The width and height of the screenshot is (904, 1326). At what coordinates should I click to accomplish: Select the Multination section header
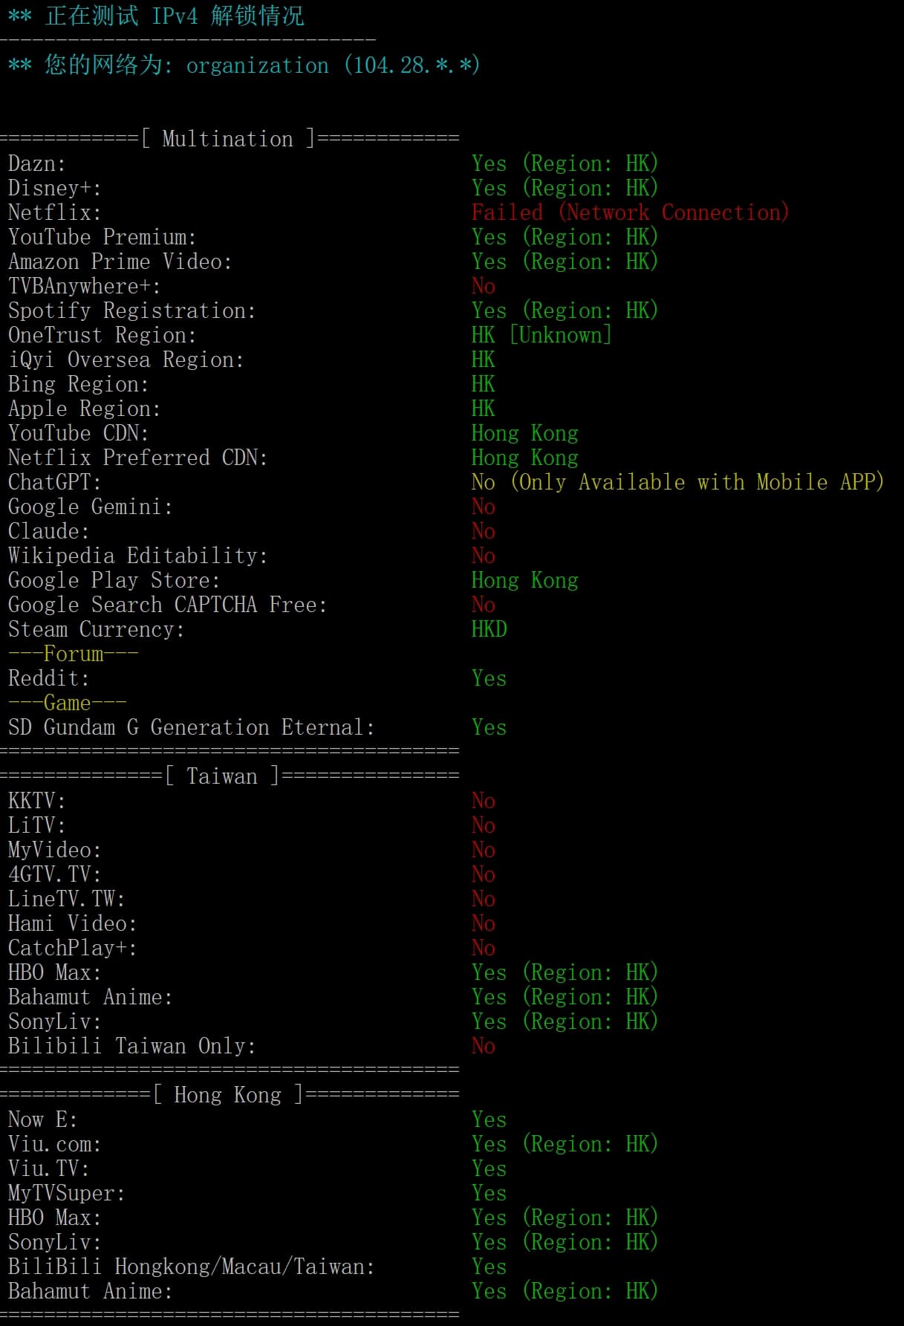click(228, 139)
